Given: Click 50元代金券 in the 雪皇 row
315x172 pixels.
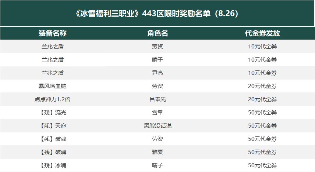Looking at the screenshot, I should click(x=262, y=113).
